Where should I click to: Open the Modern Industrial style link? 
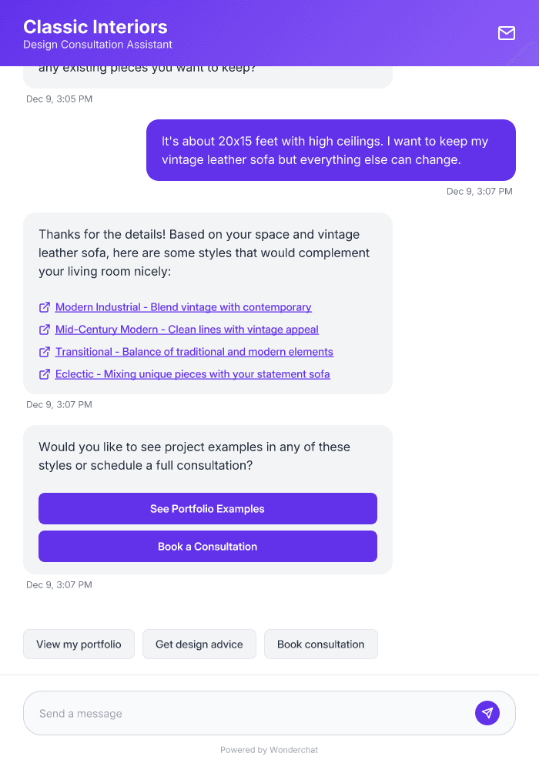pos(183,306)
